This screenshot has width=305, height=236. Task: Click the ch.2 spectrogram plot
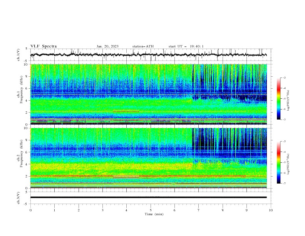tap(148, 158)
